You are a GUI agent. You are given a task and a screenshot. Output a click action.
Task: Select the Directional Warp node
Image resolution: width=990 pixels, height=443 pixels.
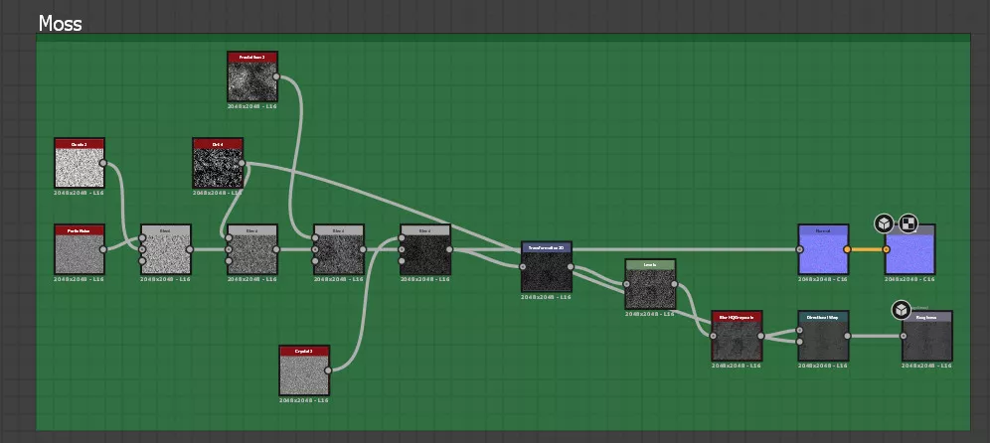click(x=823, y=336)
